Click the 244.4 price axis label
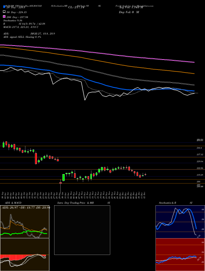 click(x=199, y=148)
